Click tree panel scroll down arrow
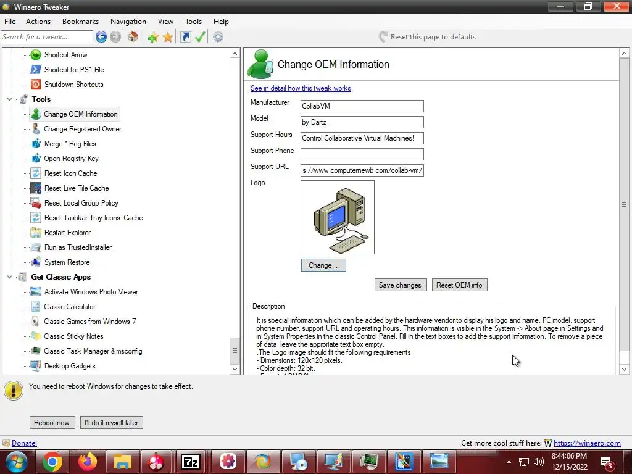 coord(235,369)
